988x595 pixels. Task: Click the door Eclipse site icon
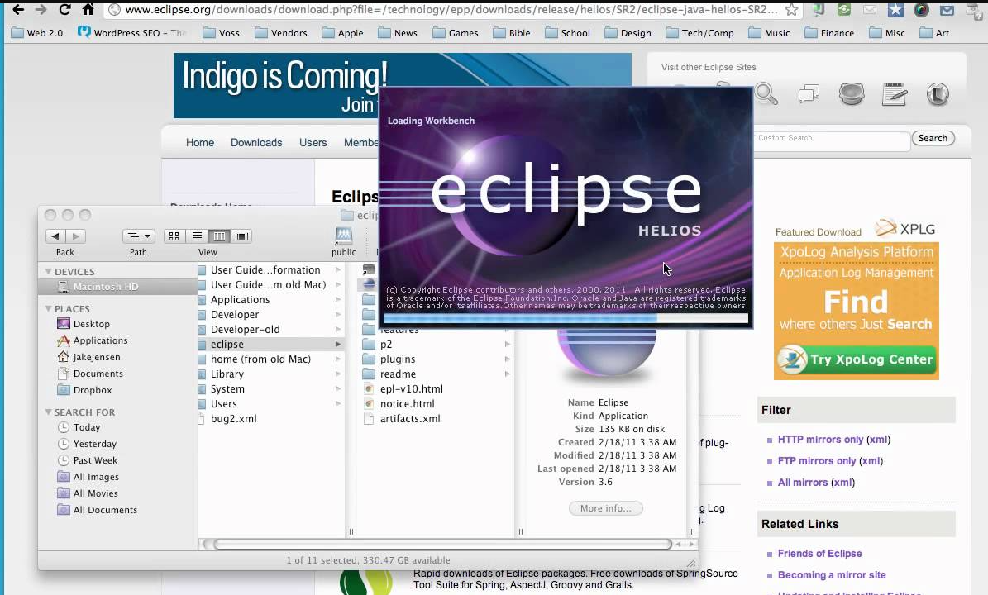pyautogui.click(x=938, y=94)
